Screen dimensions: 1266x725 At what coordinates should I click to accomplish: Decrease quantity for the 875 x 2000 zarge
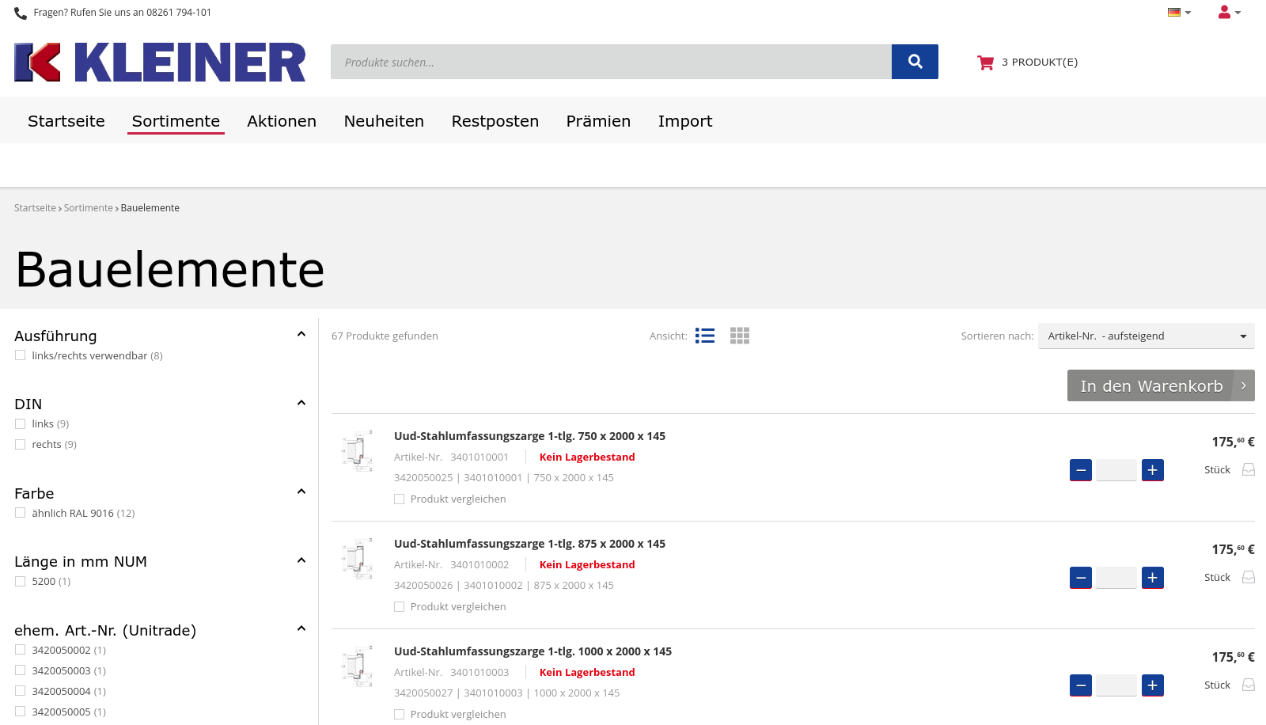[x=1081, y=577]
